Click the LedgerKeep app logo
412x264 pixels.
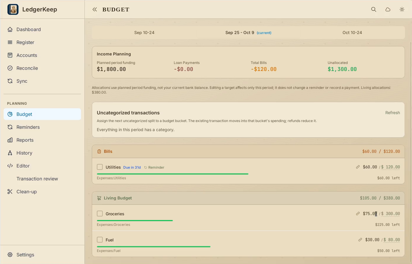[x=13, y=9]
